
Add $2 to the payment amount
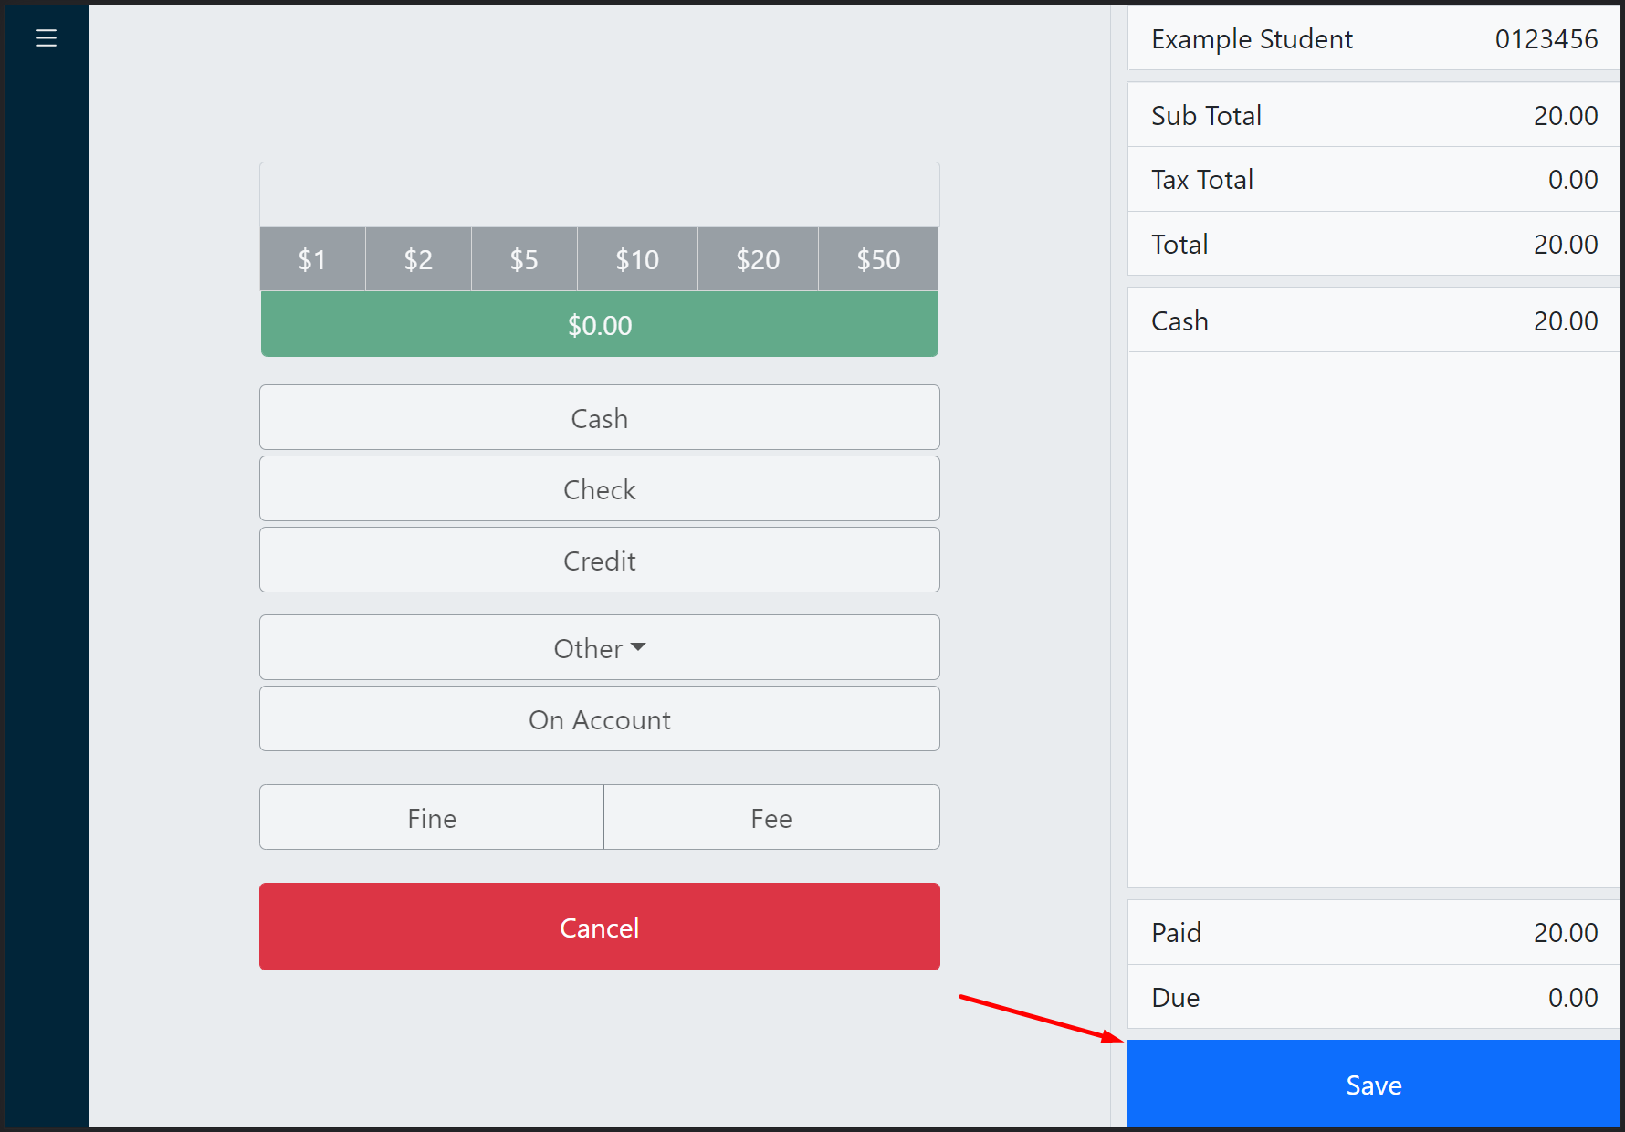[x=418, y=259]
